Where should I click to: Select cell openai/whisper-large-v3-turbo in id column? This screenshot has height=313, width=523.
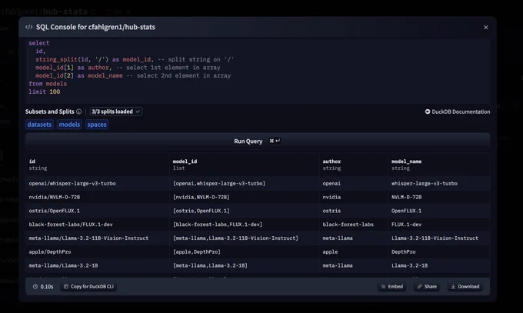[x=98, y=184]
